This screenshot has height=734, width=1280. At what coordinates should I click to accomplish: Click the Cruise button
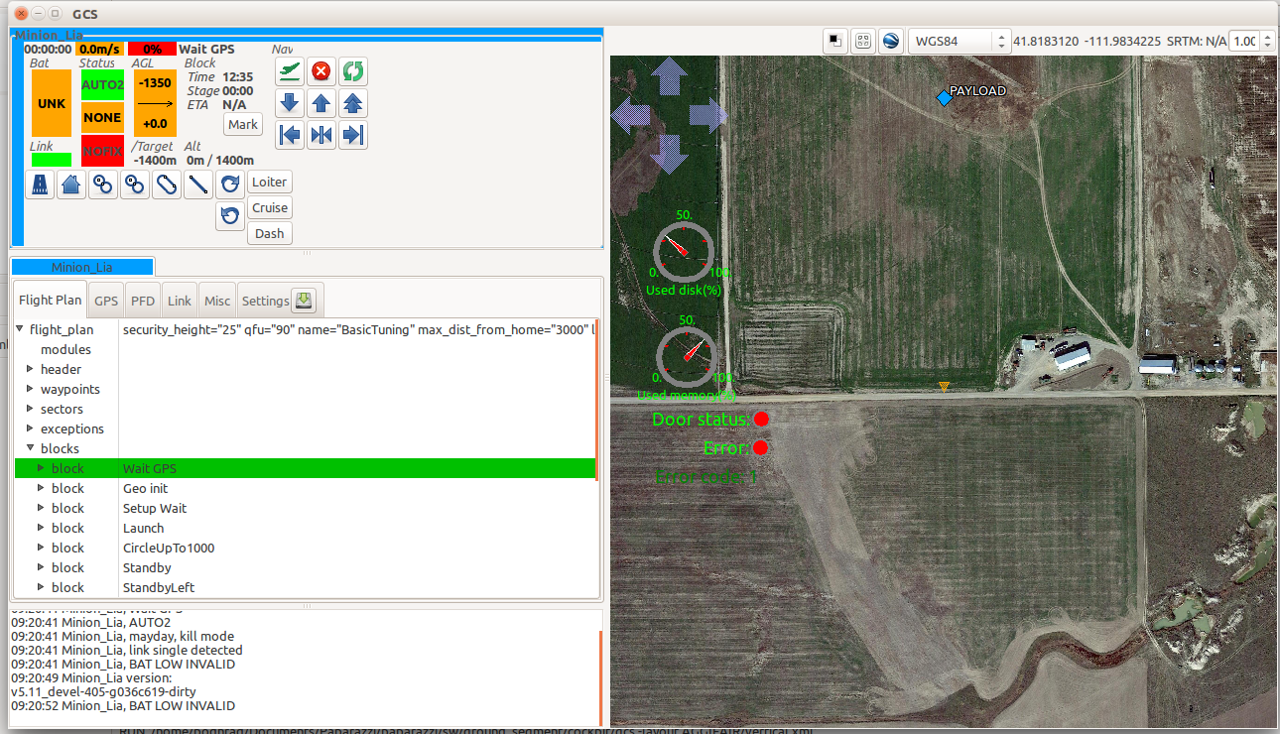click(270, 207)
